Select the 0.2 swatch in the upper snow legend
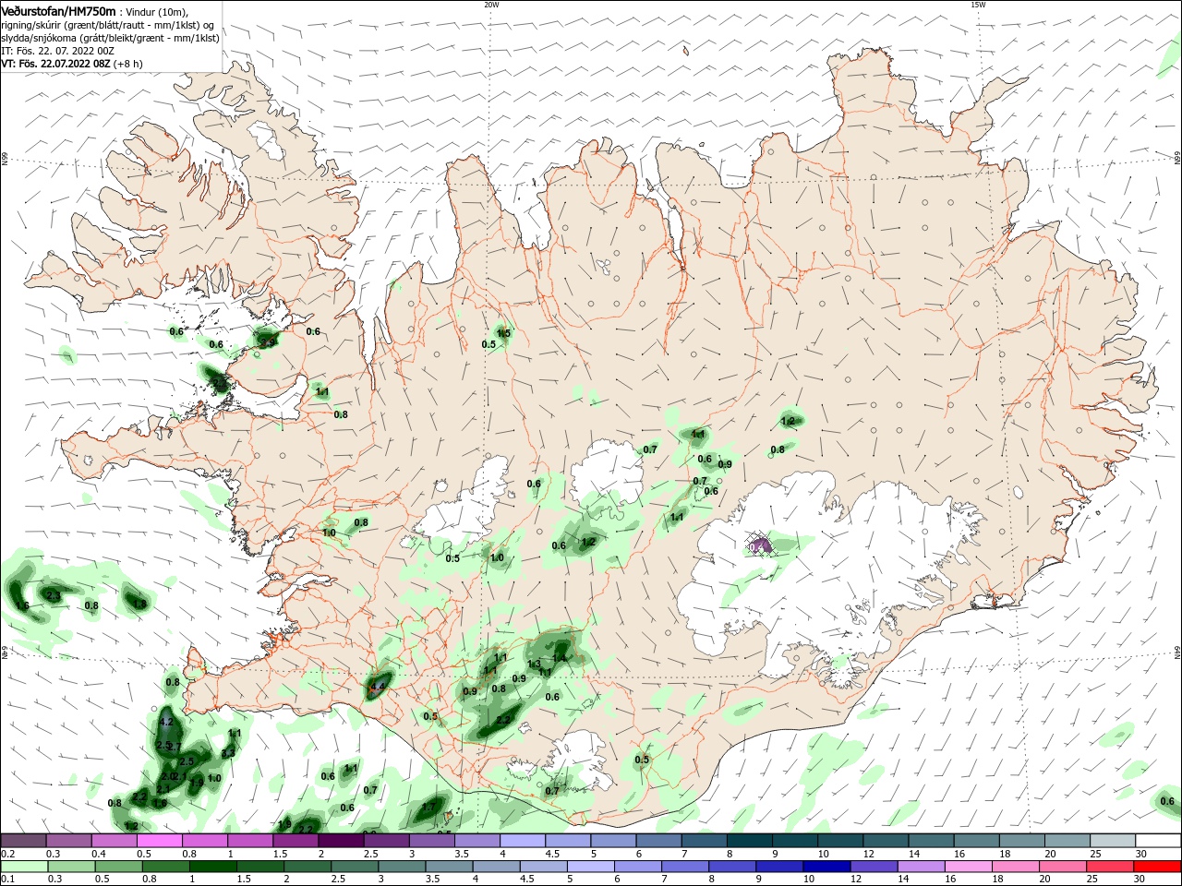The image size is (1182, 886). point(23,841)
